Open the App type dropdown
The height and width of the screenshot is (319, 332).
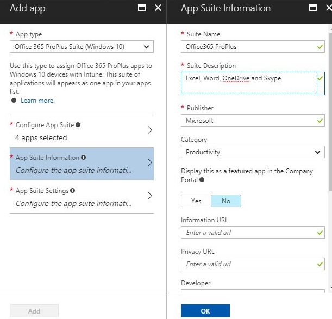point(82,47)
